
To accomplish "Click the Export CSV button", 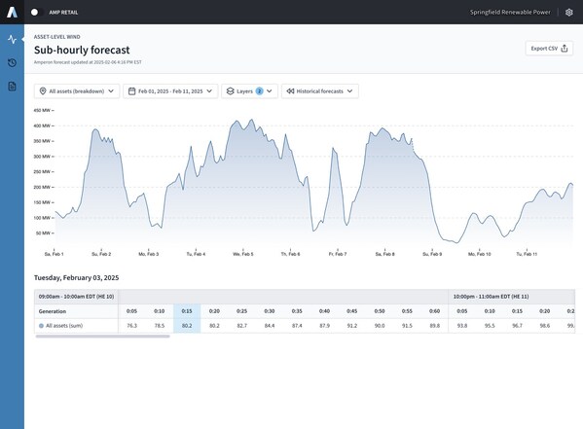I will [x=549, y=49].
